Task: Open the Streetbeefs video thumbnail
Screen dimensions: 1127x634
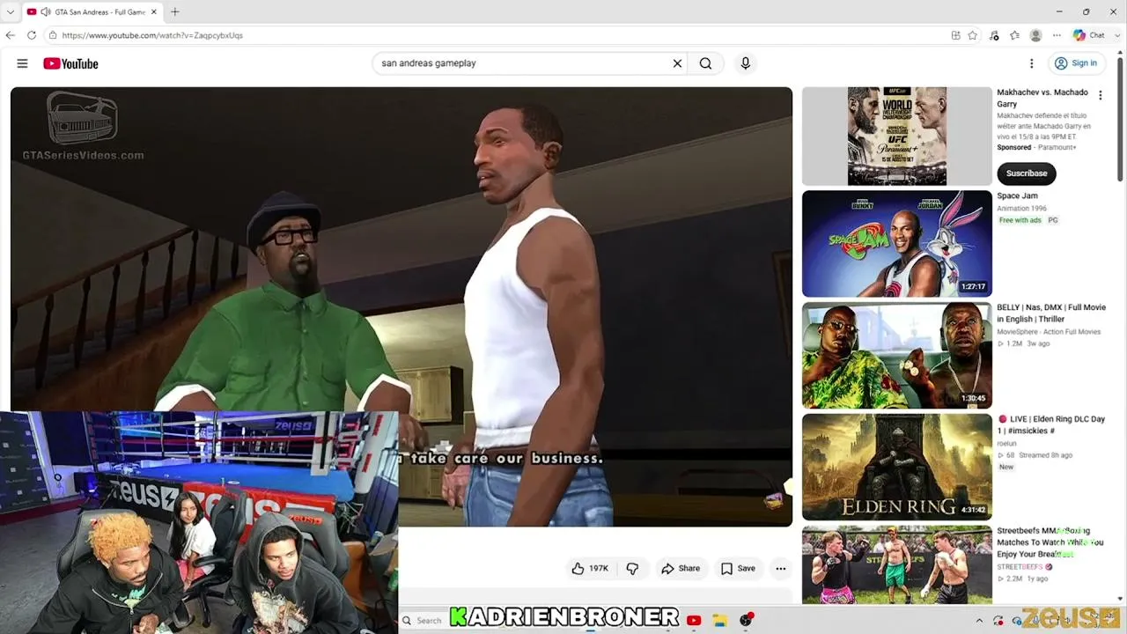Action: pos(897,564)
